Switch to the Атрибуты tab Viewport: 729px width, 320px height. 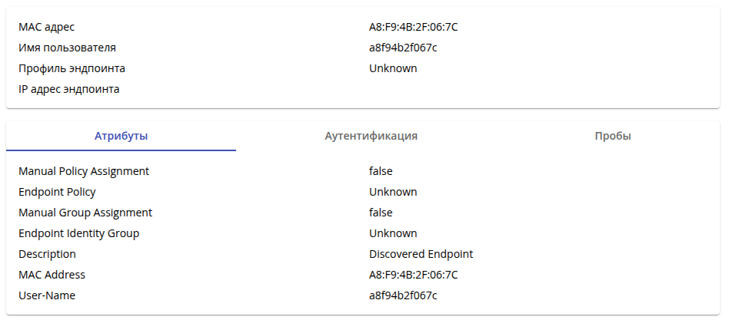tap(121, 136)
